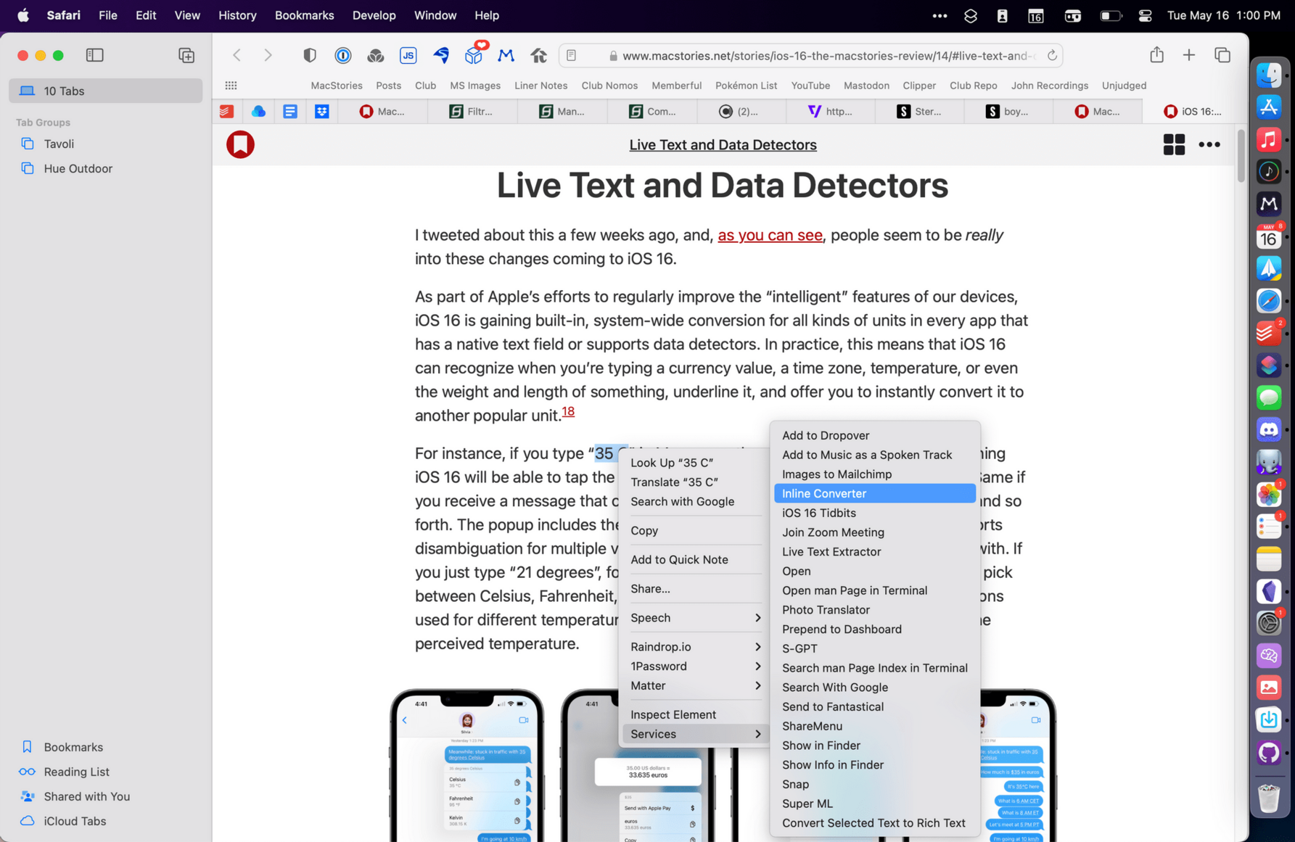Click the privacy shield icon

pyautogui.click(x=310, y=55)
